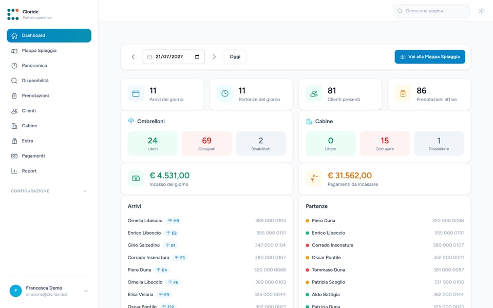Click Tommaso Duna in Partenze
Image resolution: width=493 pixels, height=308 pixels.
[328, 270]
